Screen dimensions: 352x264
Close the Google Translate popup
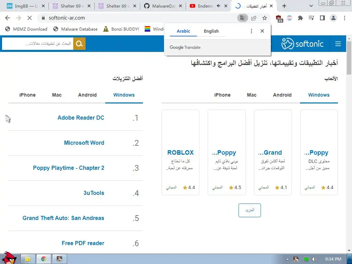tap(262, 31)
